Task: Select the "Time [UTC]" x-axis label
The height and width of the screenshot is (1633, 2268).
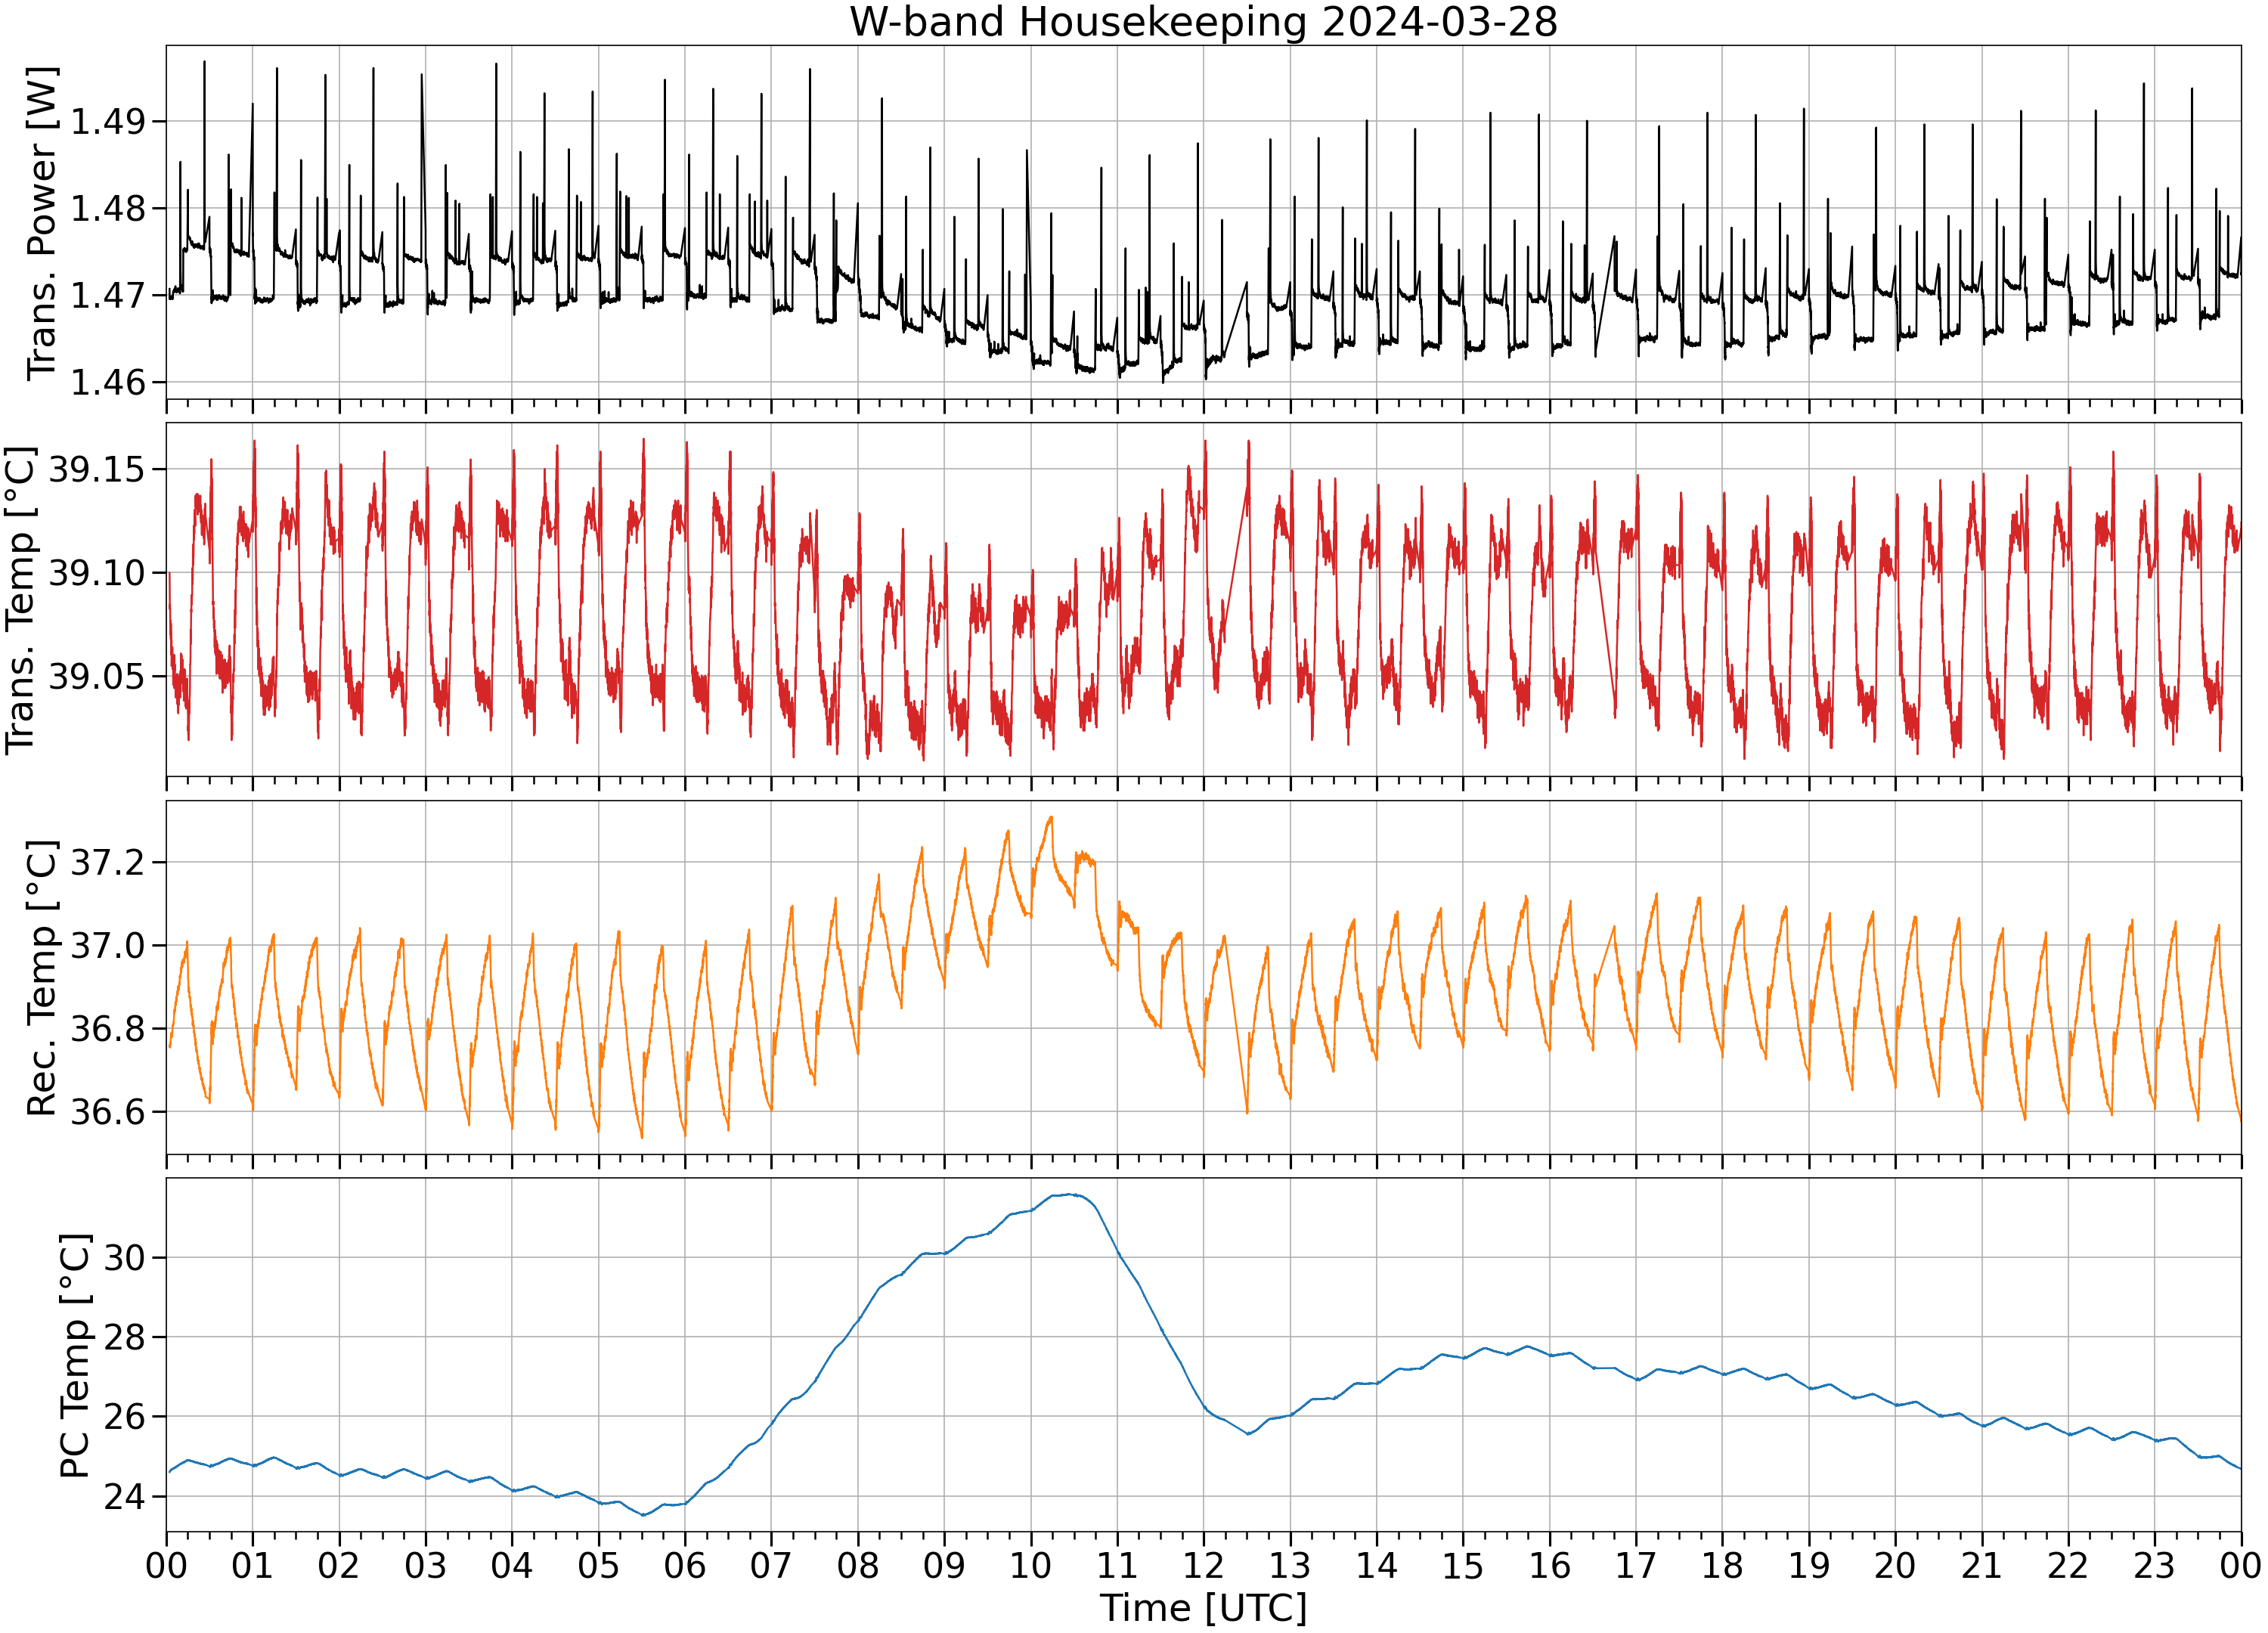Action: pyautogui.click(x=1203, y=1608)
